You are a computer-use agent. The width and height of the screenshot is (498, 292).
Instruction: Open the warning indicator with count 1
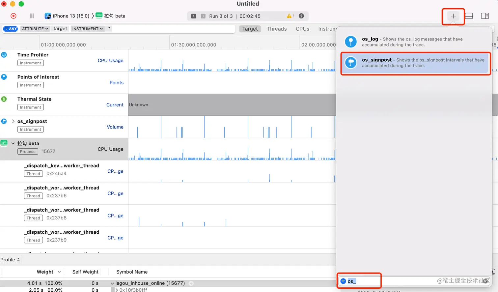[x=291, y=16]
